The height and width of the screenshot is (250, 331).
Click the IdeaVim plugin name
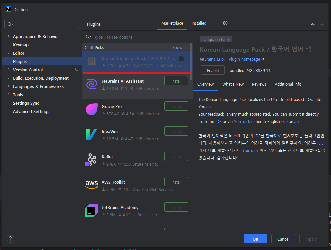point(110,131)
